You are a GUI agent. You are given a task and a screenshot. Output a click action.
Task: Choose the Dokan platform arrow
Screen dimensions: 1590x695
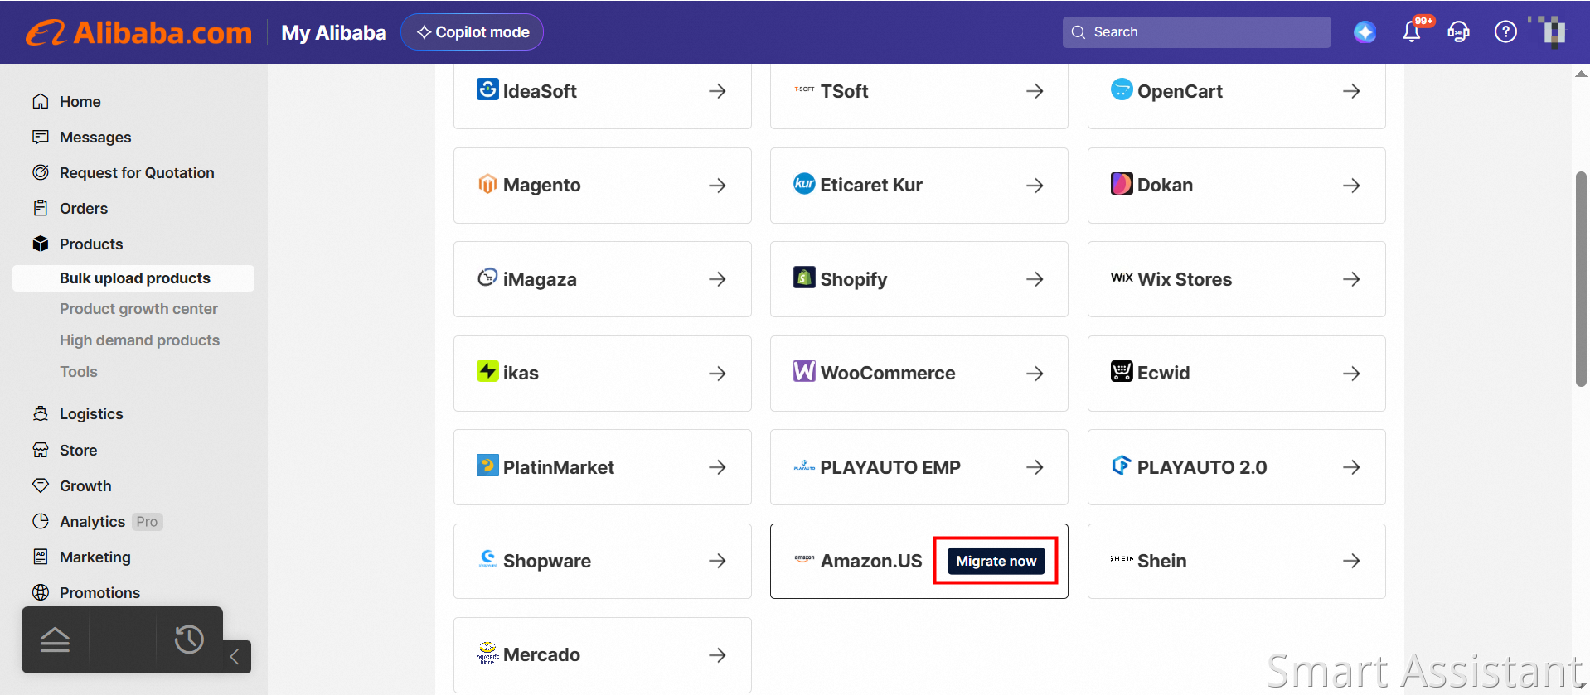1351,186
